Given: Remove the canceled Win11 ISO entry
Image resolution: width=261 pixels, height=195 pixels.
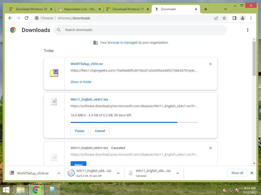Looking at the screenshot, I should (x=210, y=148).
